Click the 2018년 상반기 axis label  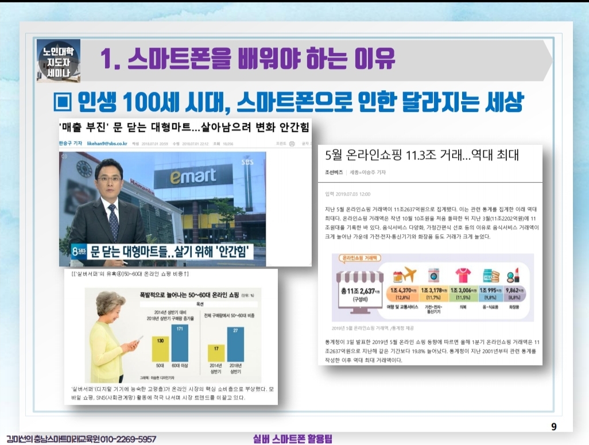(x=235, y=368)
